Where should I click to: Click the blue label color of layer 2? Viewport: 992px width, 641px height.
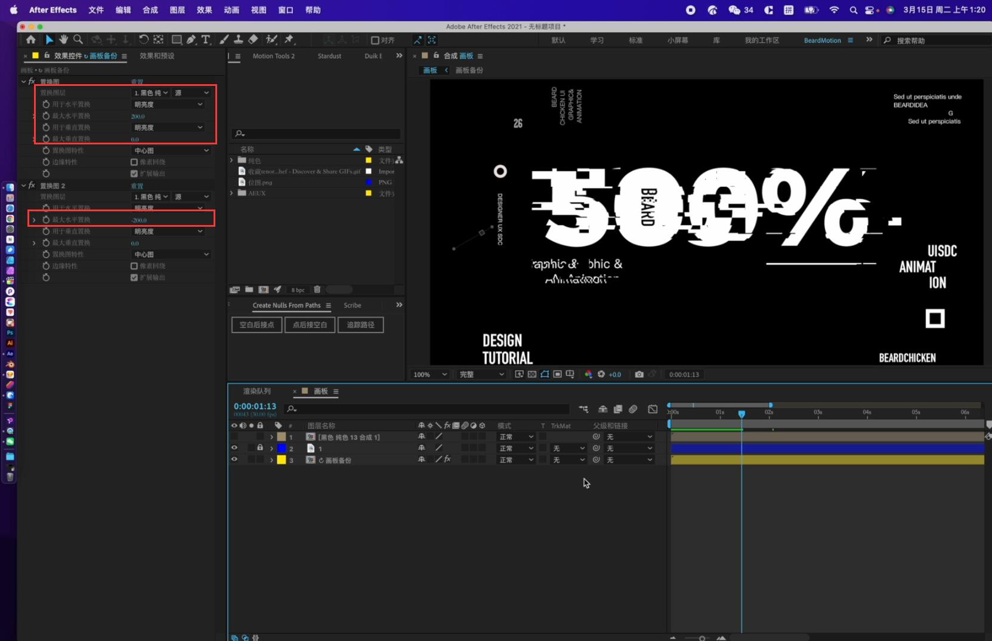tap(282, 448)
